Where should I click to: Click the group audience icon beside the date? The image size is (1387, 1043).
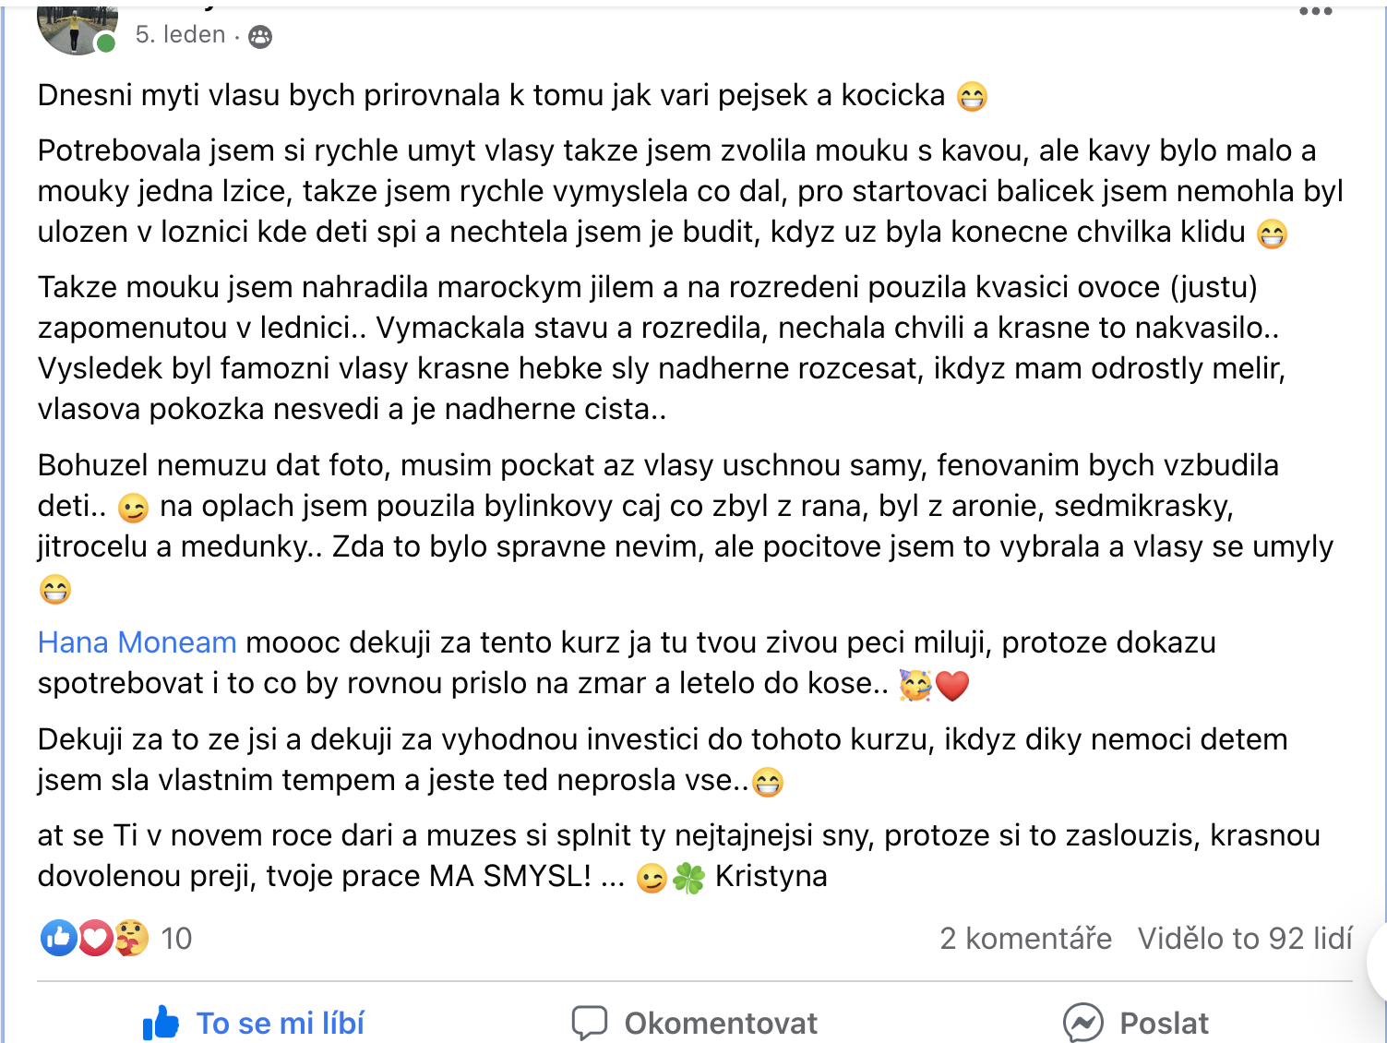click(x=260, y=36)
